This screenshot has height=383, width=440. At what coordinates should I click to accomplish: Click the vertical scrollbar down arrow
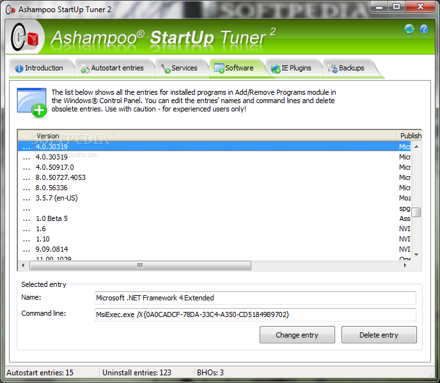click(417, 254)
